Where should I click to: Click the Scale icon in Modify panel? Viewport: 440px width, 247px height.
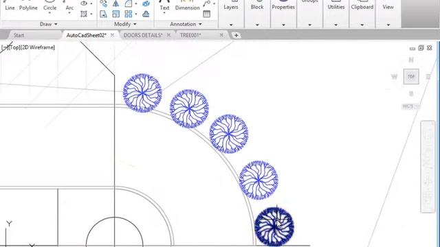point(115,14)
